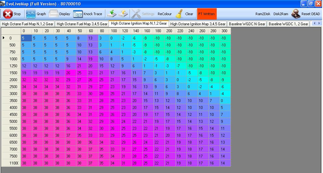Image resolution: width=323 pixels, height=173 pixels.
Task: Click the orange upload-from-disk arrow icon
Action: point(123,14)
